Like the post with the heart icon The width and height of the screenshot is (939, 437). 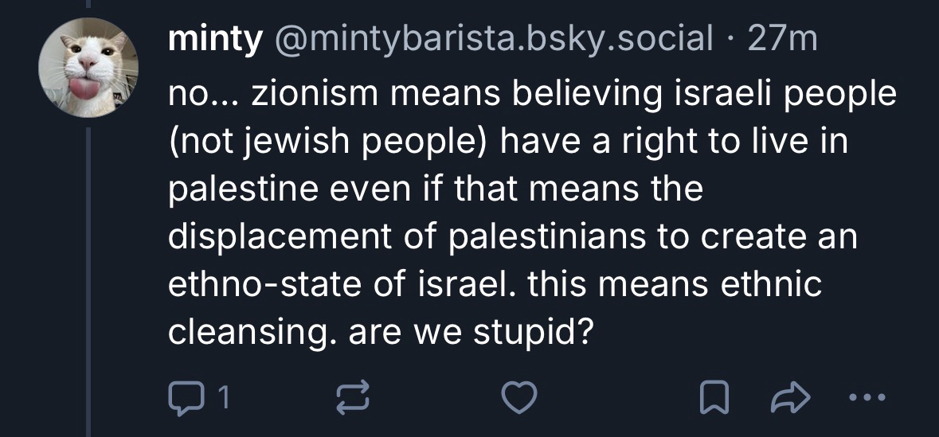point(520,398)
